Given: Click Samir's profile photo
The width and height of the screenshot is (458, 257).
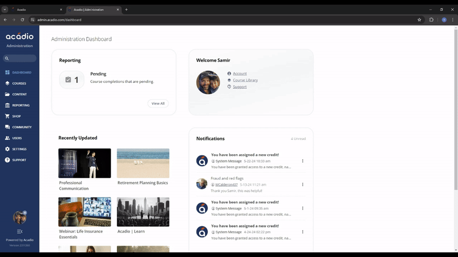Looking at the screenshot, I should (x=208, y=82).
